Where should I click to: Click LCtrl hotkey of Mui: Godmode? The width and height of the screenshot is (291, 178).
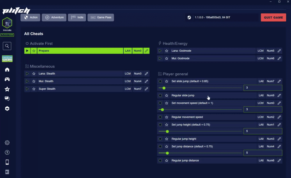pyautogui.click(x=260, y=58)
